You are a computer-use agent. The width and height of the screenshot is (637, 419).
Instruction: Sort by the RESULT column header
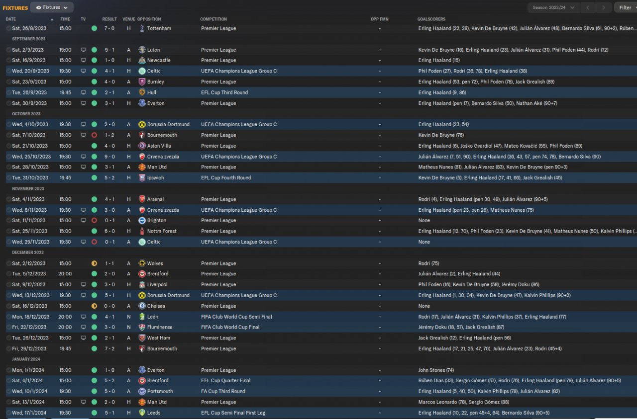point(109,19)
